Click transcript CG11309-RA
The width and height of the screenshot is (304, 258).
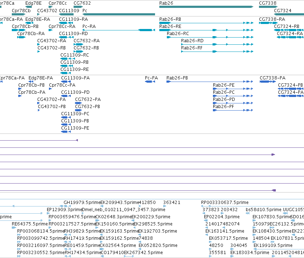click(x=73, y=19)
